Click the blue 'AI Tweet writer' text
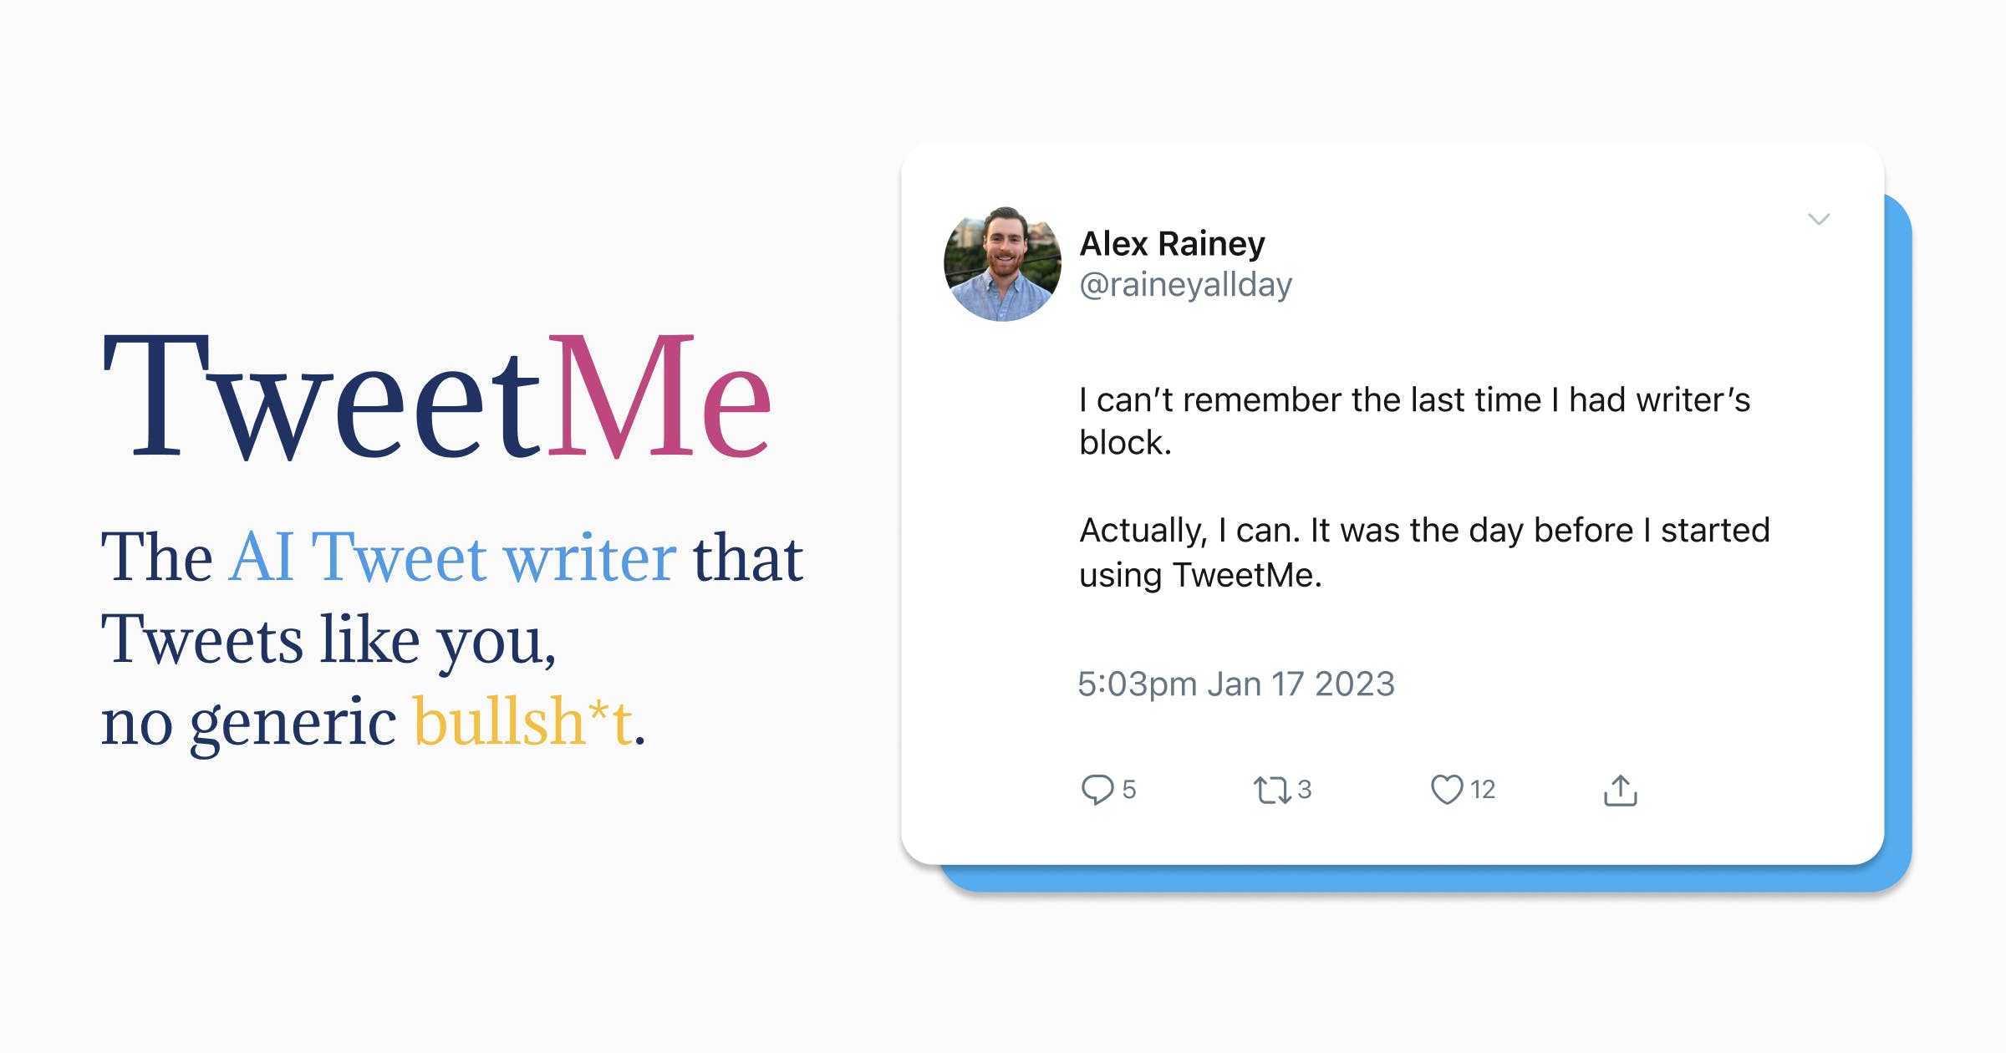 (x=452, y=558)
